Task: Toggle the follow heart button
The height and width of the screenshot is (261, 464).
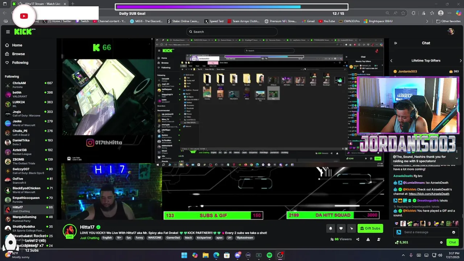Action: click(341, 228)
